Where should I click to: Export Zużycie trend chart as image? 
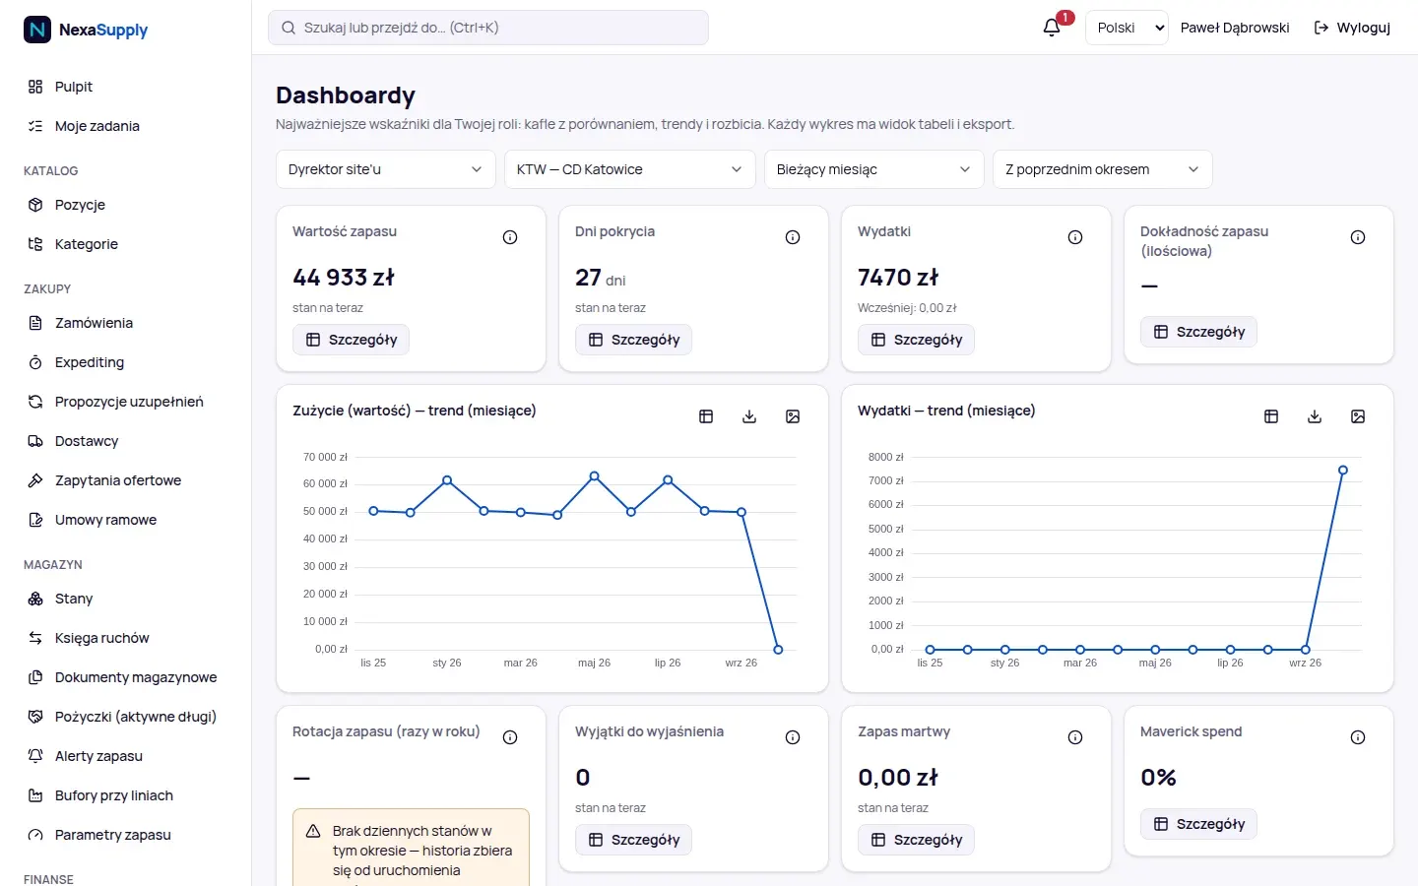[x=793, y=416]
